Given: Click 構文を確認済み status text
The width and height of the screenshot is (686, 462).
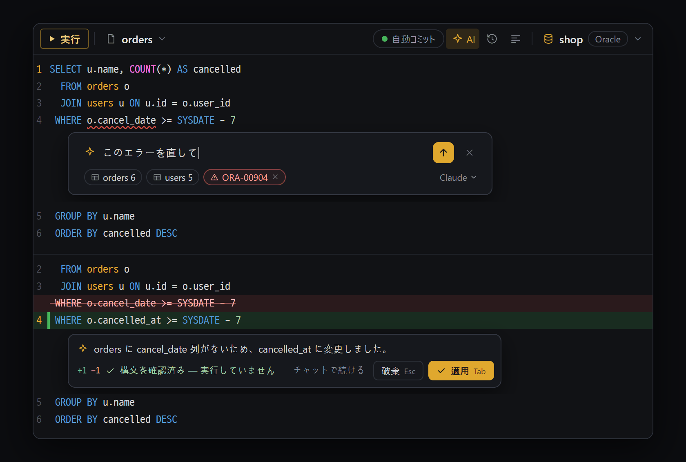Looking at the screenshot, I should (197, 370).
